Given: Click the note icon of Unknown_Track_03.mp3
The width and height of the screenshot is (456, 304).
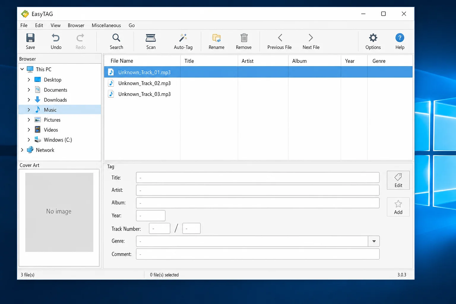Looking at the screenshot, I should point(111,94).
